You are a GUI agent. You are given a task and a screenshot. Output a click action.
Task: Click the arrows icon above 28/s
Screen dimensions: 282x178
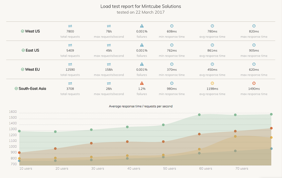click(x=109, y=83)
